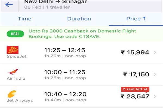The image size is (163, 108).
Task: Select the 10:00 – 11:25 flight time
Action: pos(65,72)
